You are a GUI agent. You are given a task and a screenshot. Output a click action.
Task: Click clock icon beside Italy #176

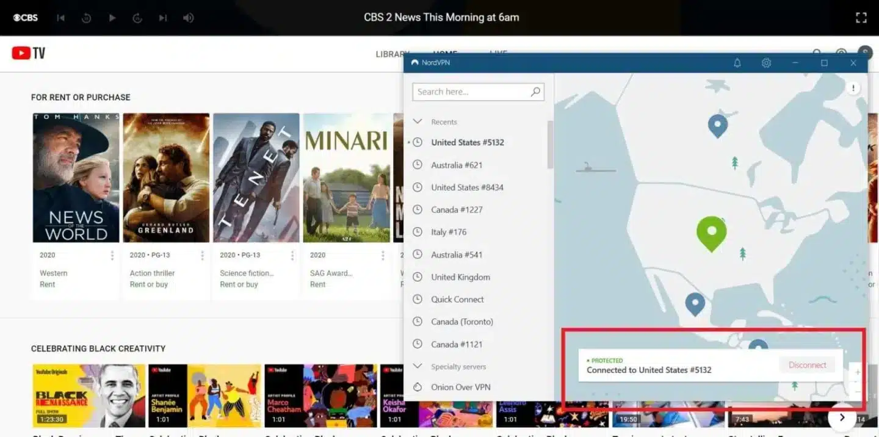click(418, 232)
